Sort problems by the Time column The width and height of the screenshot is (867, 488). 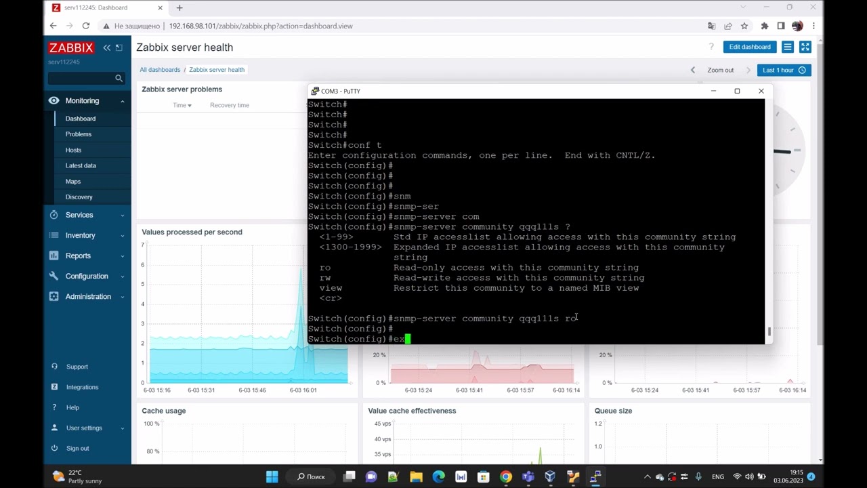182,105
